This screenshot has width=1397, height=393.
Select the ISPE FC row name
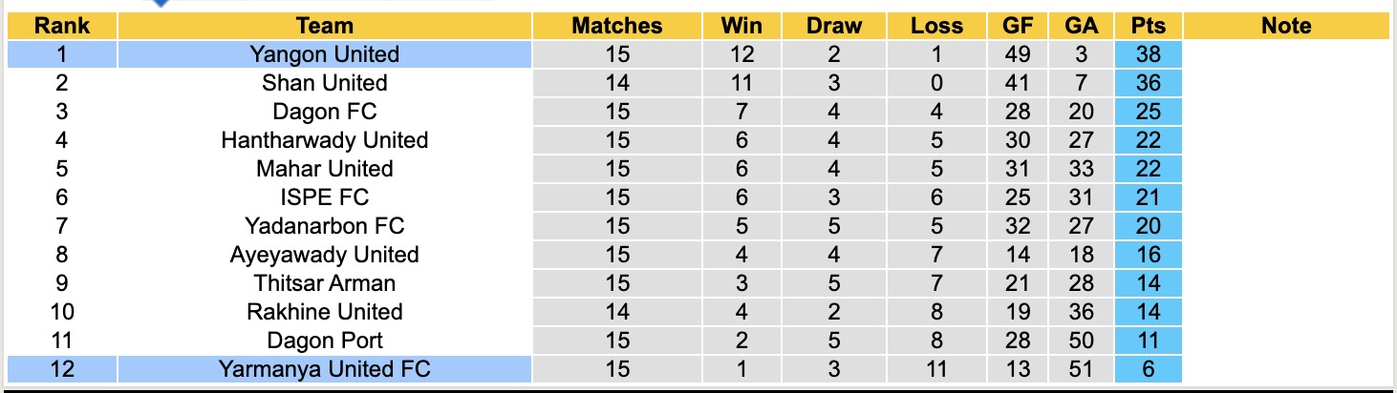324,197
